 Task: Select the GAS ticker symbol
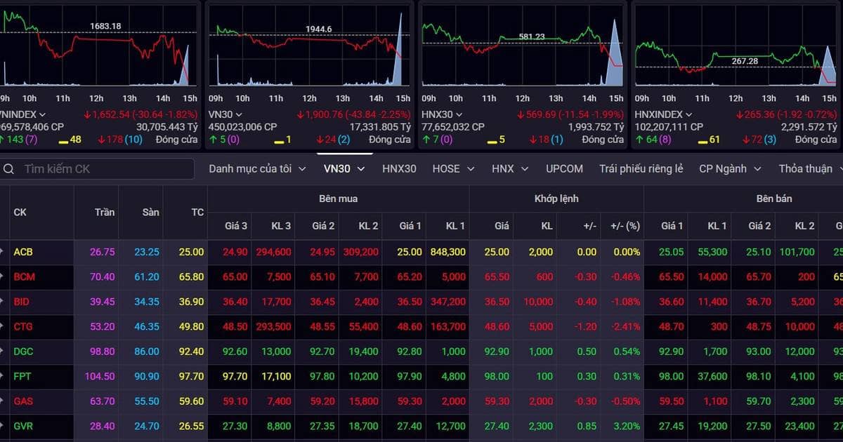[x=22, y=401]
